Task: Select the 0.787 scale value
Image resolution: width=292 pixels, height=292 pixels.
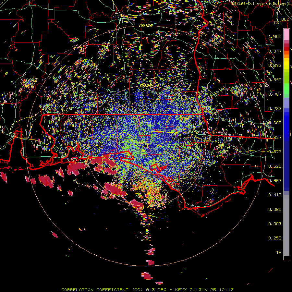Action: (x=275, y=94)
